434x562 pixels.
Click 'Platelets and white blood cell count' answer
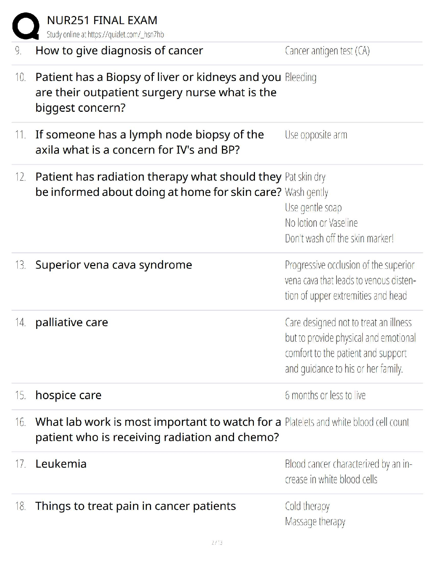(347, 422)
